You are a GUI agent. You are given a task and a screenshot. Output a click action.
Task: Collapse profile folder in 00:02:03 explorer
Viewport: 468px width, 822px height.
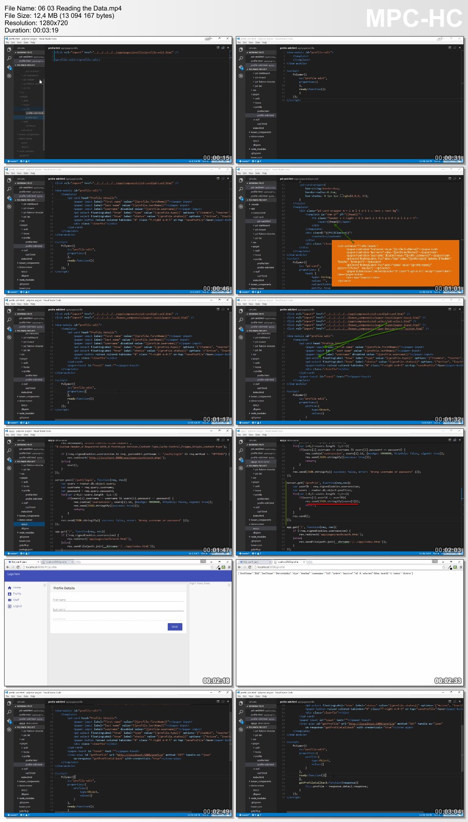pyautogui.click(x=257, y=495)
